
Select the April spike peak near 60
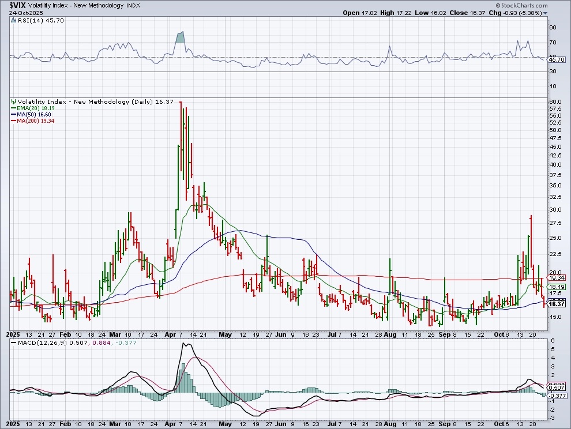181,103
